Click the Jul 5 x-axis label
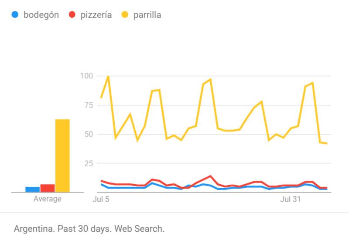 click(101, 199)
